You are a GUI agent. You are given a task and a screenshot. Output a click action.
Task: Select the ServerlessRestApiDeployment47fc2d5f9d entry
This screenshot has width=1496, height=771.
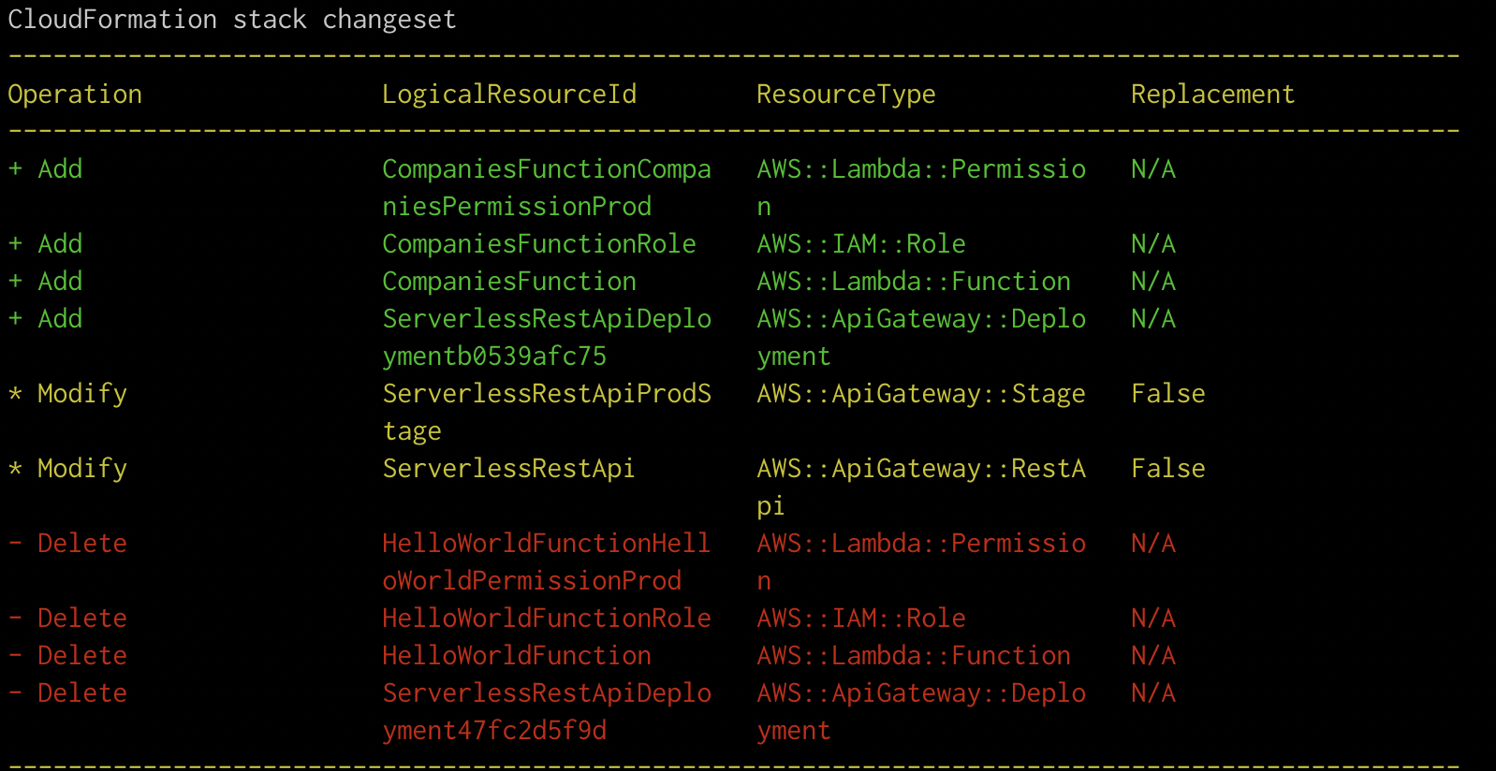[x=547, y=712]
